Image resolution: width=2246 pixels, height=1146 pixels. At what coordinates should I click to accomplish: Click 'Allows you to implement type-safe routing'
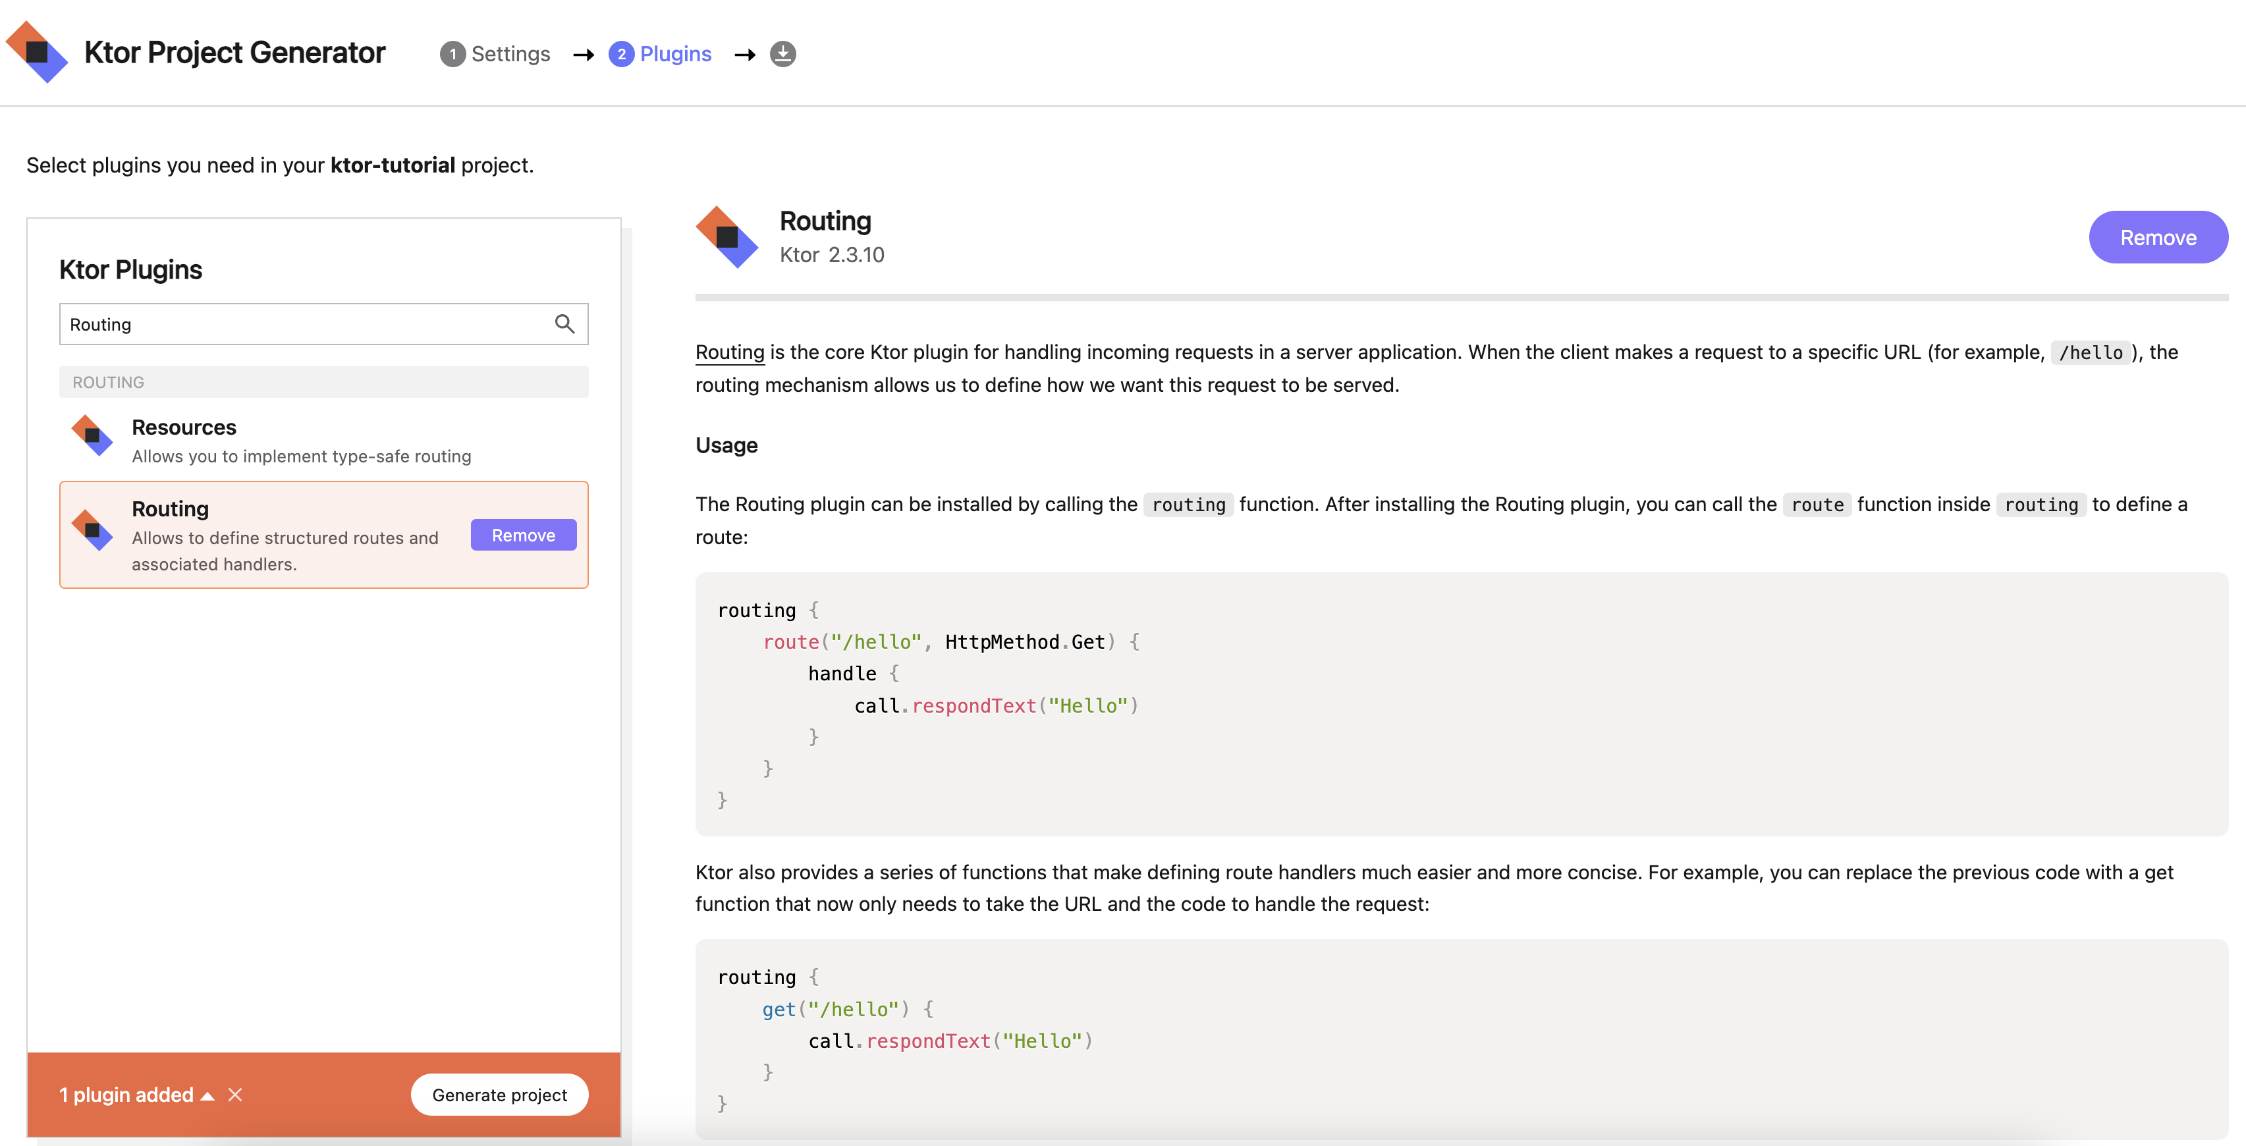point(301,456)
